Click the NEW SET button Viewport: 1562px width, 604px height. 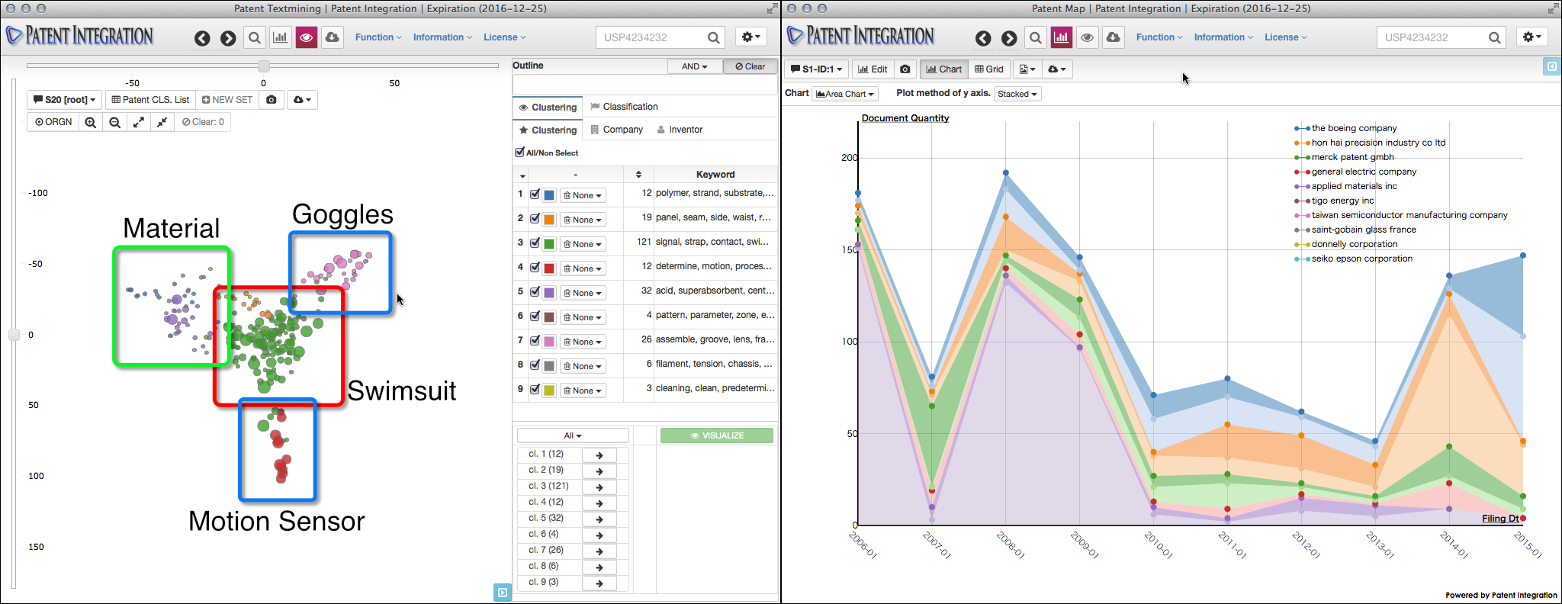[227, 100]
